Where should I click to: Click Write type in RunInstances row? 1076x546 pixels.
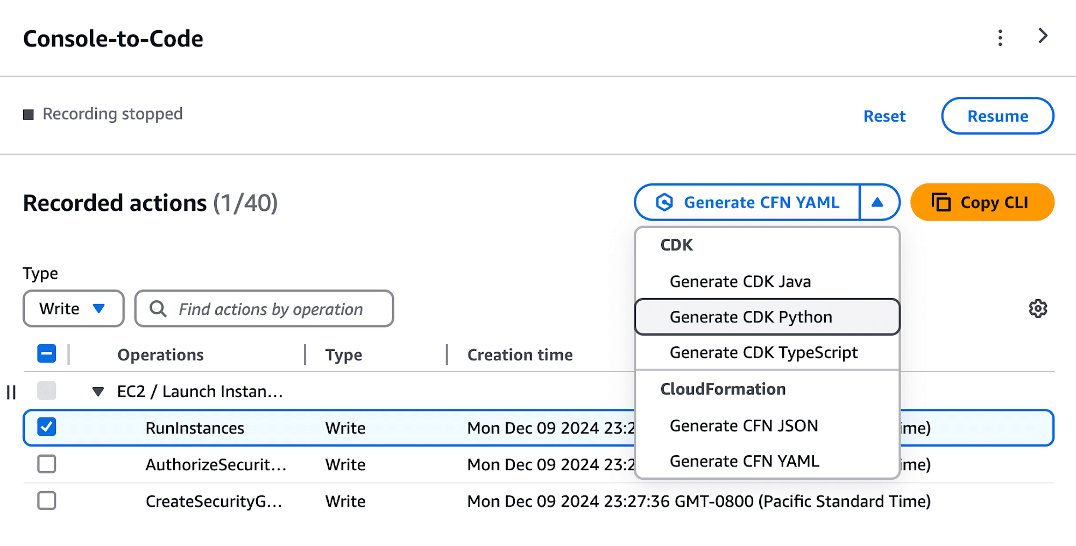[345, 428]
